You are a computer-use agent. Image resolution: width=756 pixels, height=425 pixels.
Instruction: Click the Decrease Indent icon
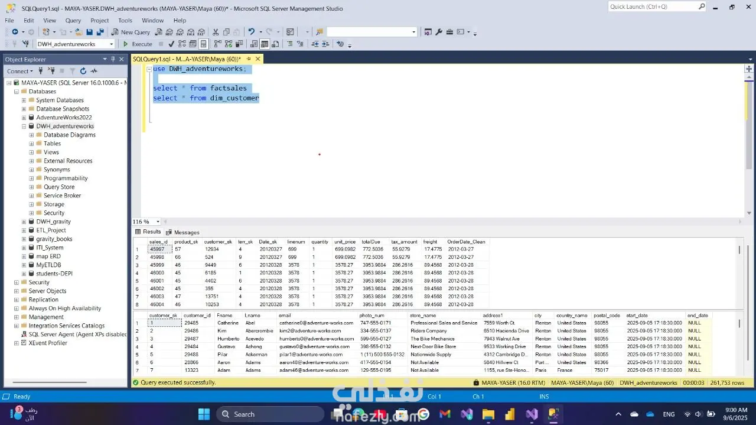point(315,44)
